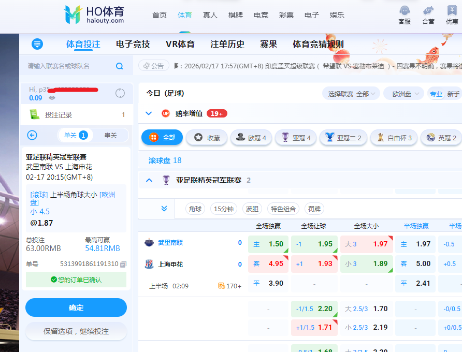
Task: Click the HO体育 logo
Action: pyautogui.click(x=94, y=14)
